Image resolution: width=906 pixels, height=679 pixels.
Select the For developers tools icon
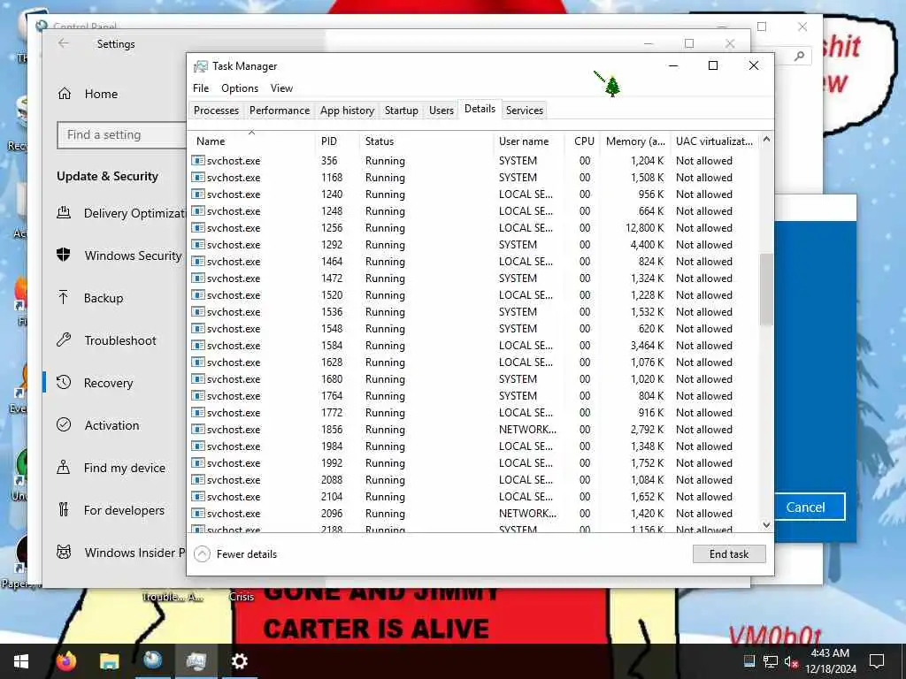coord(64,510)
